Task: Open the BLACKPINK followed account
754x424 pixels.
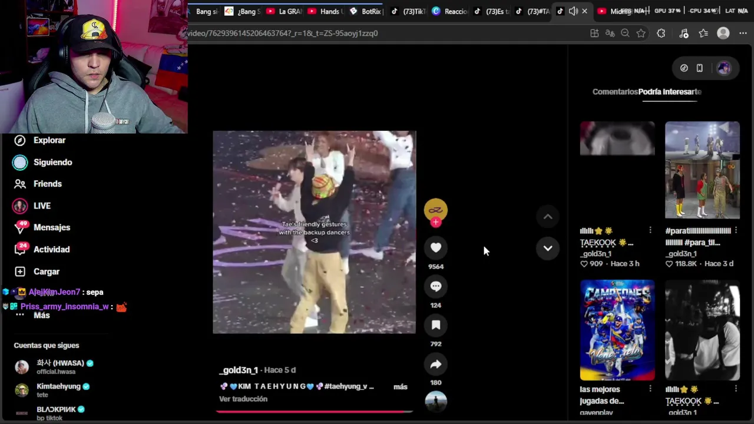Action: point(51,413)
